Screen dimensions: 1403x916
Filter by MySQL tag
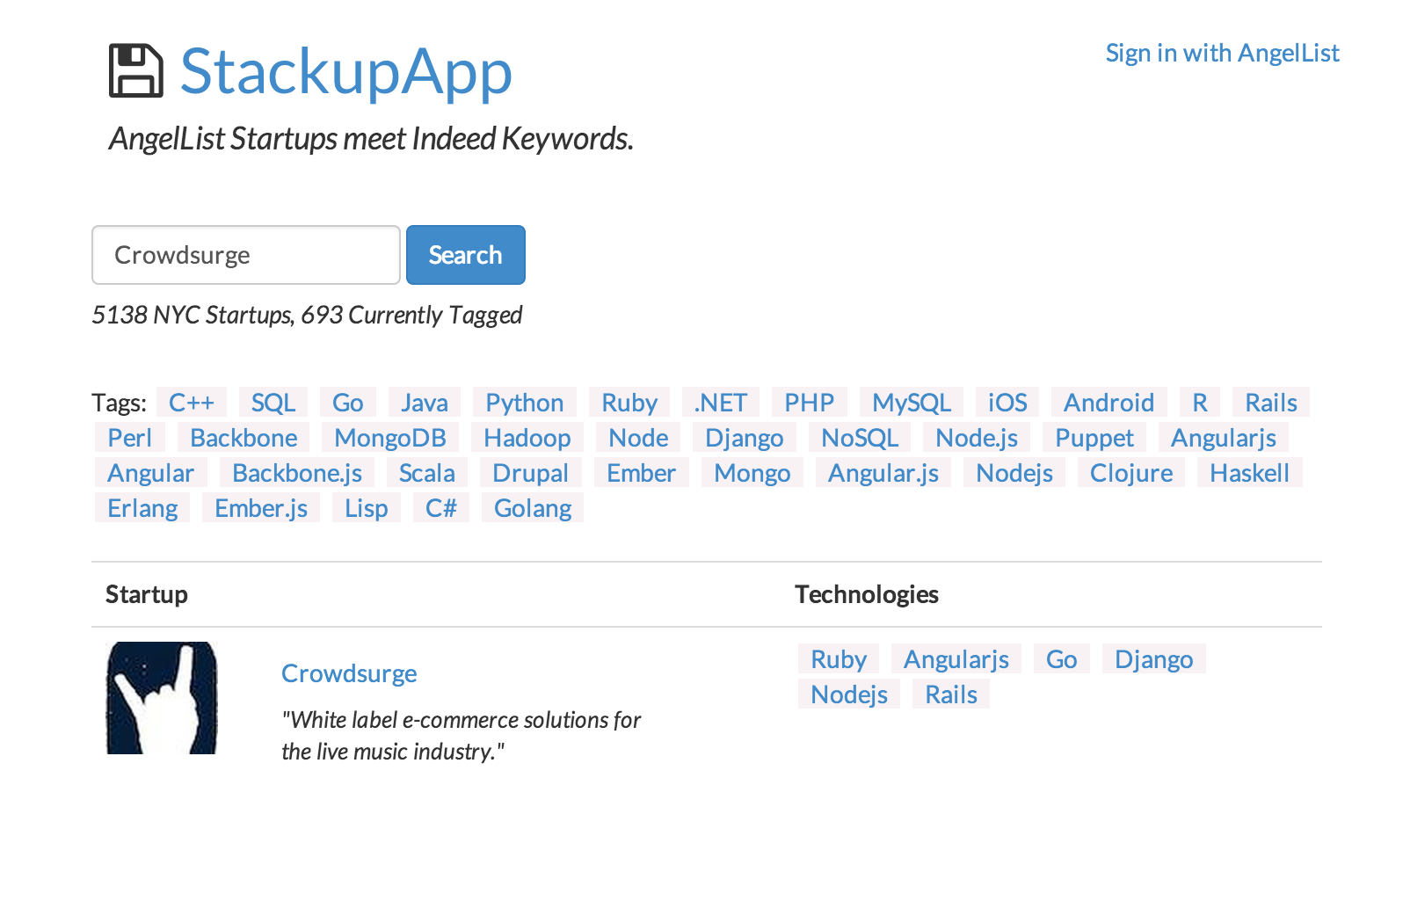912,403
